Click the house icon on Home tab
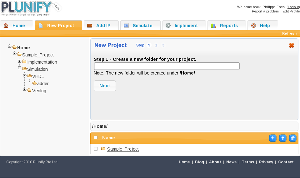300x178 pixels. pos(6,25)
